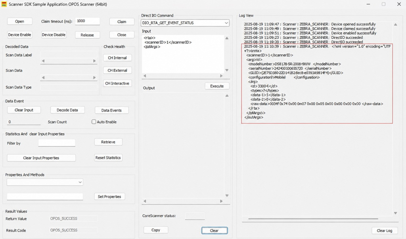The height and width of the screenshot is (239, 406).
Task: Run the CH Internal health check
Action: [x=117, y=58]
